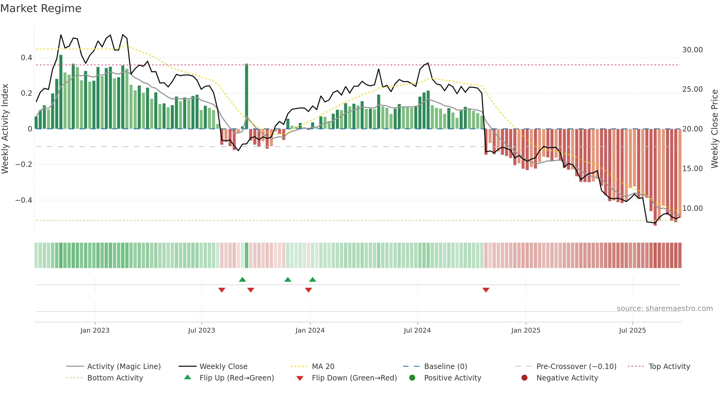Select the Baseline (0) legend entry
The image size is (723, 406).
point(435,366)
